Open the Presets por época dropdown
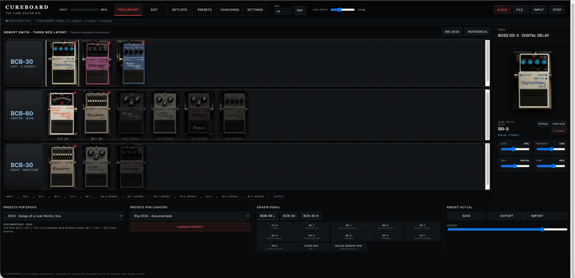The height and width of the screenshot is (278, 575). (x=63, y=216)
